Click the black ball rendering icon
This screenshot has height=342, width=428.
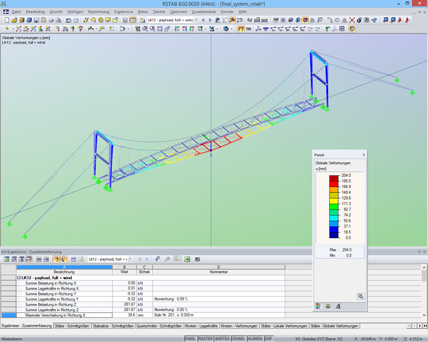tap(360, 20)
